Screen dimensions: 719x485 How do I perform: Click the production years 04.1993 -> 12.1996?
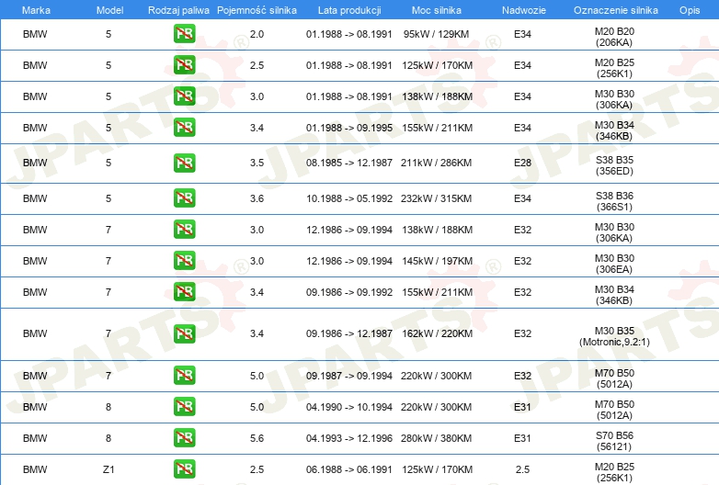coord(349,438)
